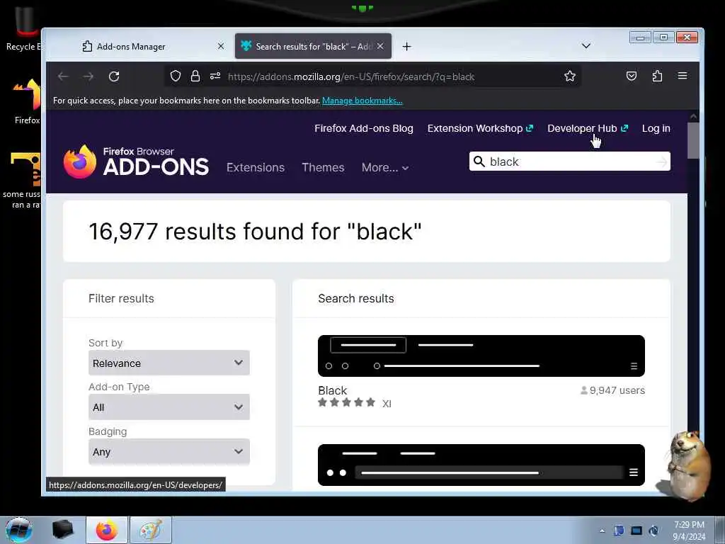Reload the current page
Viewport: 725px width, 544px height.
click(x=114, y=76)
